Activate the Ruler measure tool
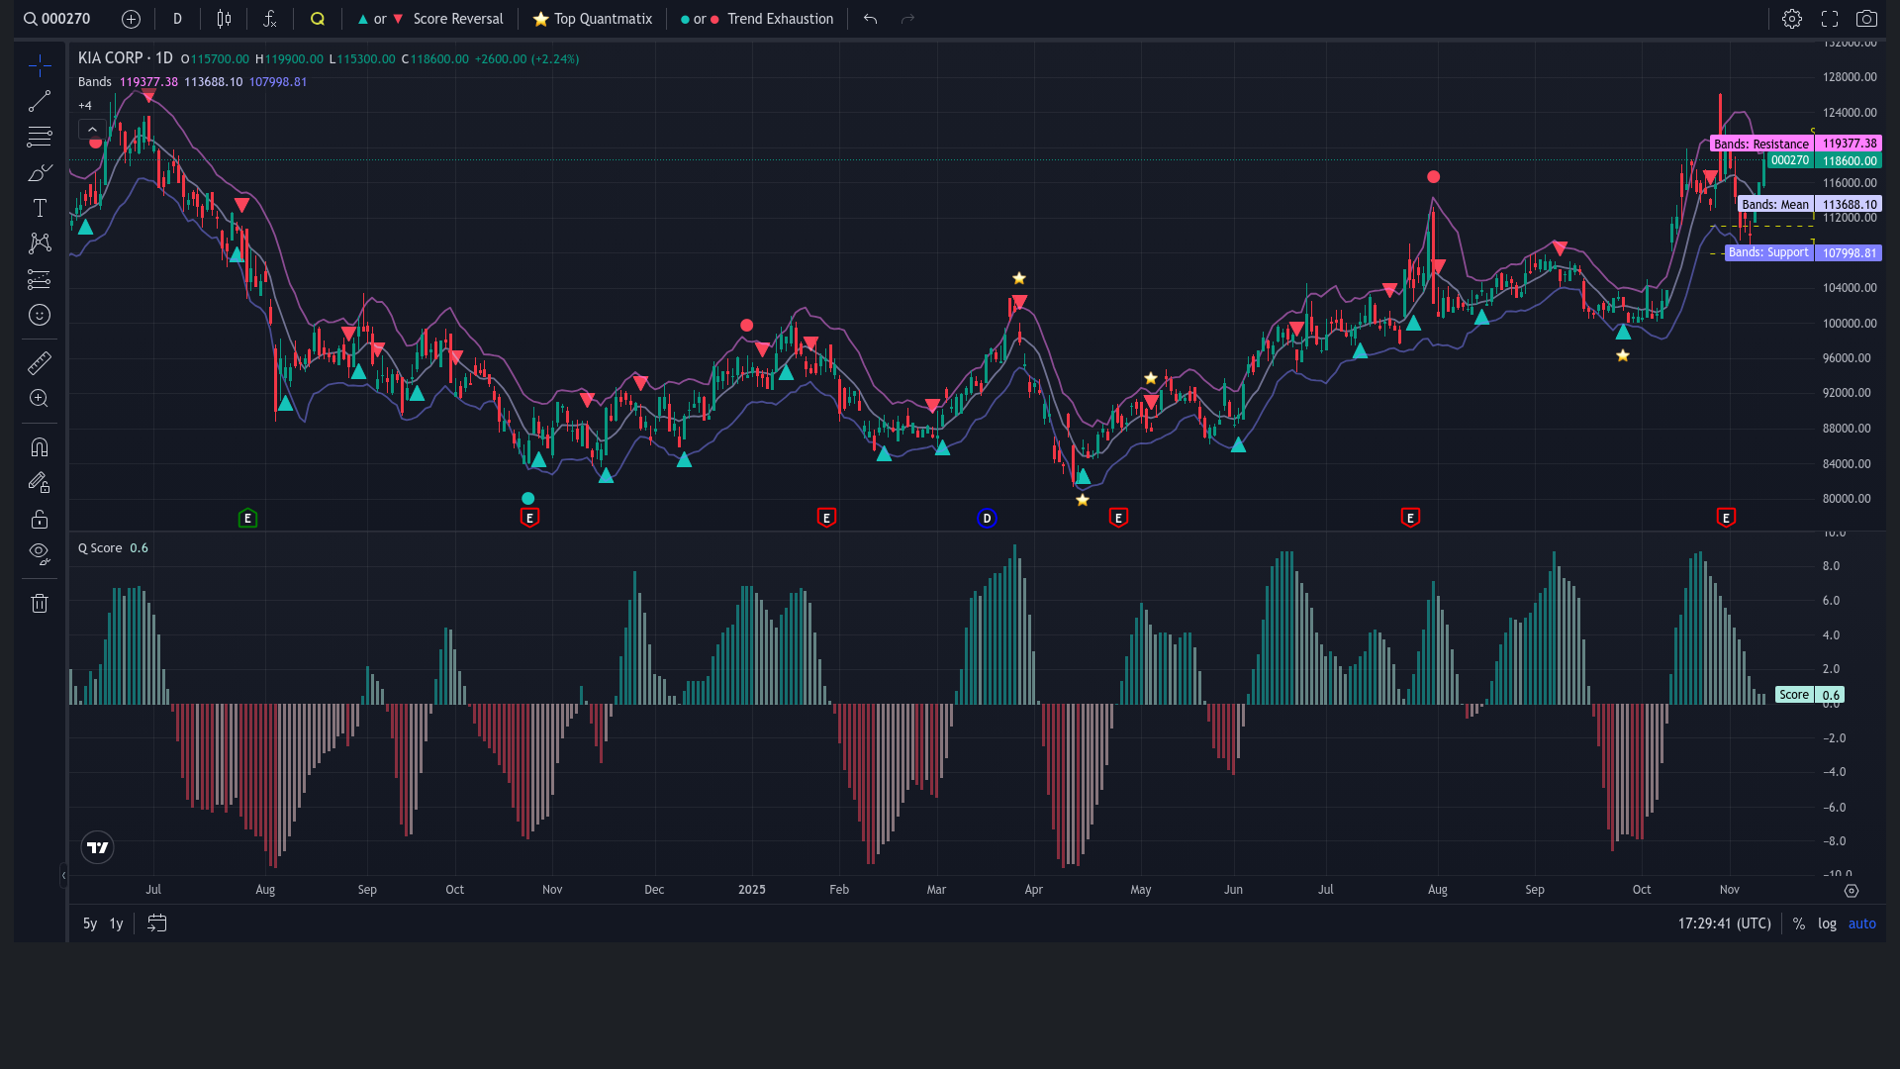 (40, 362)
